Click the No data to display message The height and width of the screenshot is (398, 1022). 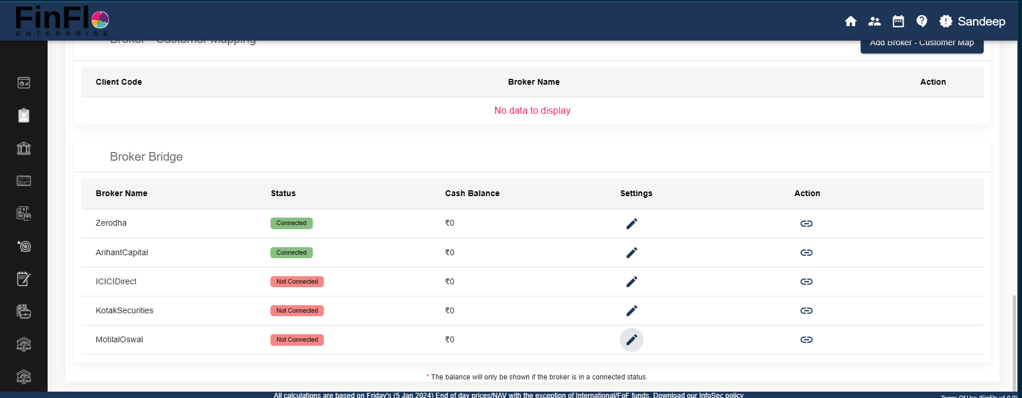pyautogui.click(x=532, y=110)
